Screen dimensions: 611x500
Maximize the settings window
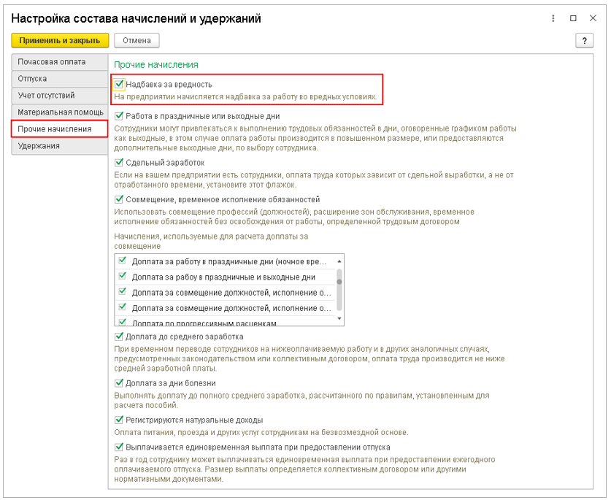[574, 18]
